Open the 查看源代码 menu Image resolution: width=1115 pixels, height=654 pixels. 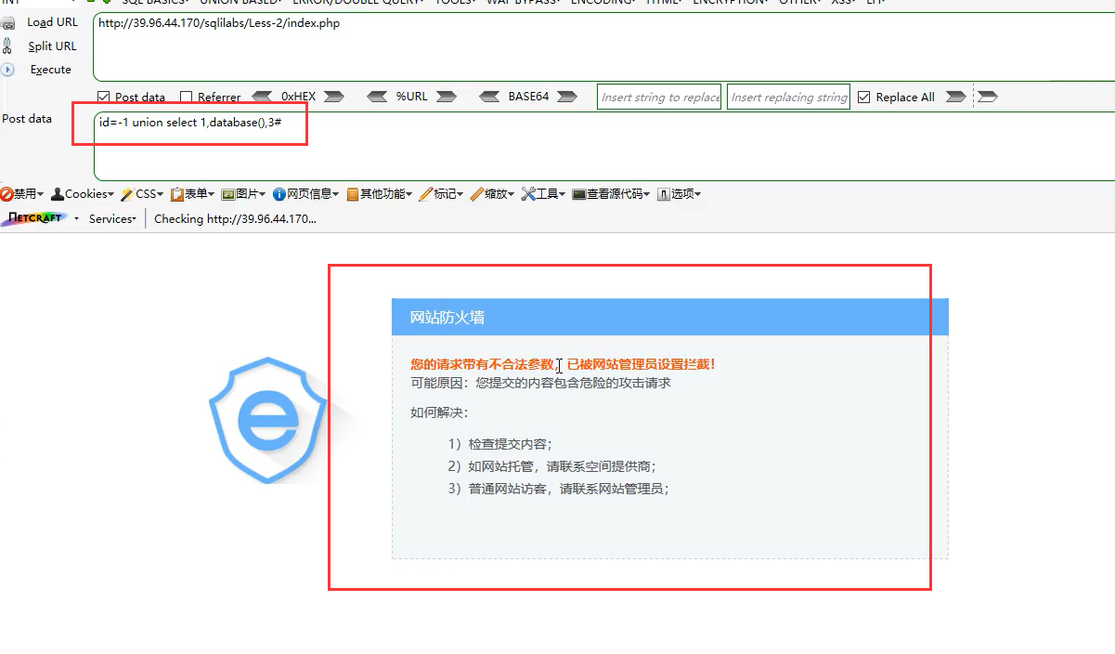[x=611, y=194]
